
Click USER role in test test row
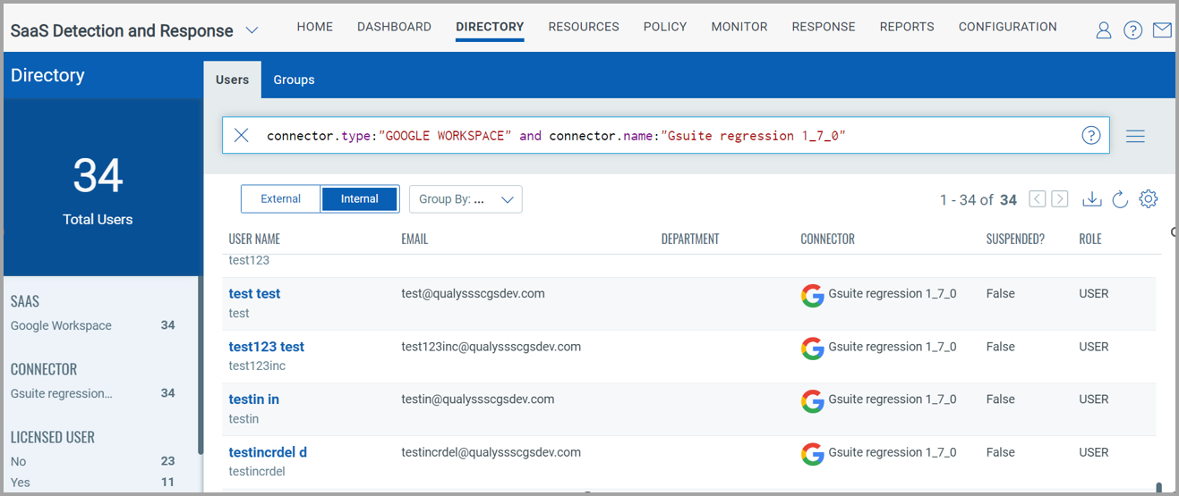(x=1094, y=293)
